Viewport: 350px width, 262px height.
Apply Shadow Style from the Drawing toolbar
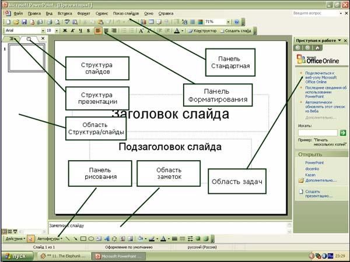[198, 239]
